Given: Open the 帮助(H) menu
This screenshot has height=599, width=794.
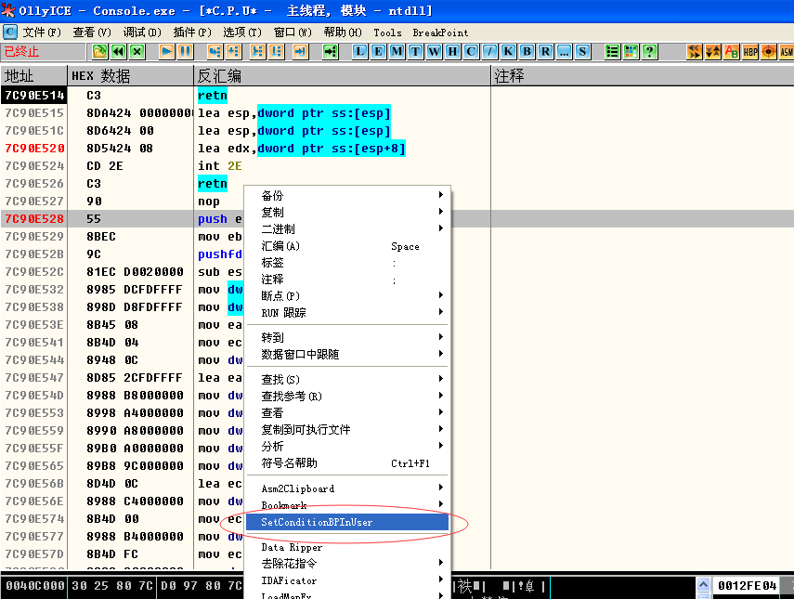Looking at the screenshot, I should tap(343, 33).
